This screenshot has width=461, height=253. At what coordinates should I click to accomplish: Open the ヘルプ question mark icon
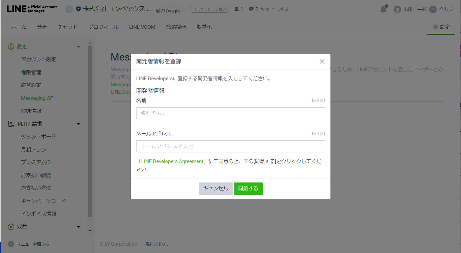[x=433, y=9]
